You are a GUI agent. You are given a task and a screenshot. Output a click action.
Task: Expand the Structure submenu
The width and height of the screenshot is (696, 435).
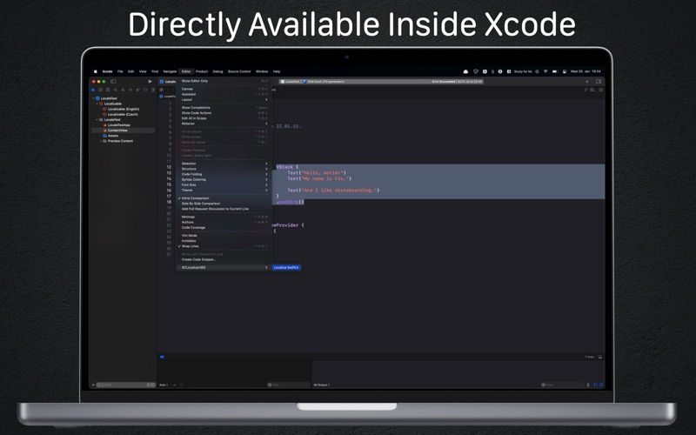222,169
